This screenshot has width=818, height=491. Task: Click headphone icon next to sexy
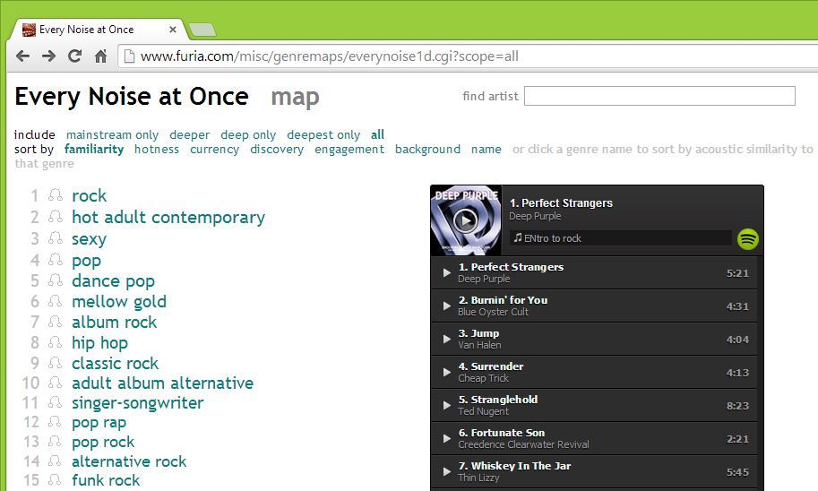click(x=56, y=238)
